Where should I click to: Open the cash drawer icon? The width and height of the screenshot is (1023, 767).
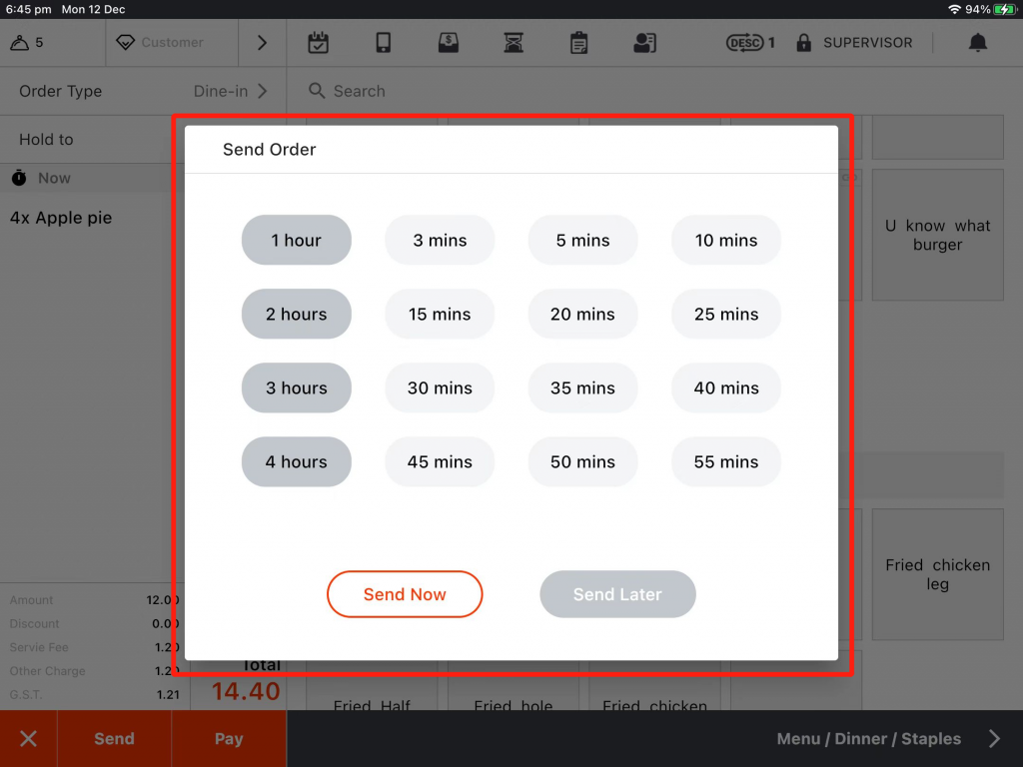(449, 43)
